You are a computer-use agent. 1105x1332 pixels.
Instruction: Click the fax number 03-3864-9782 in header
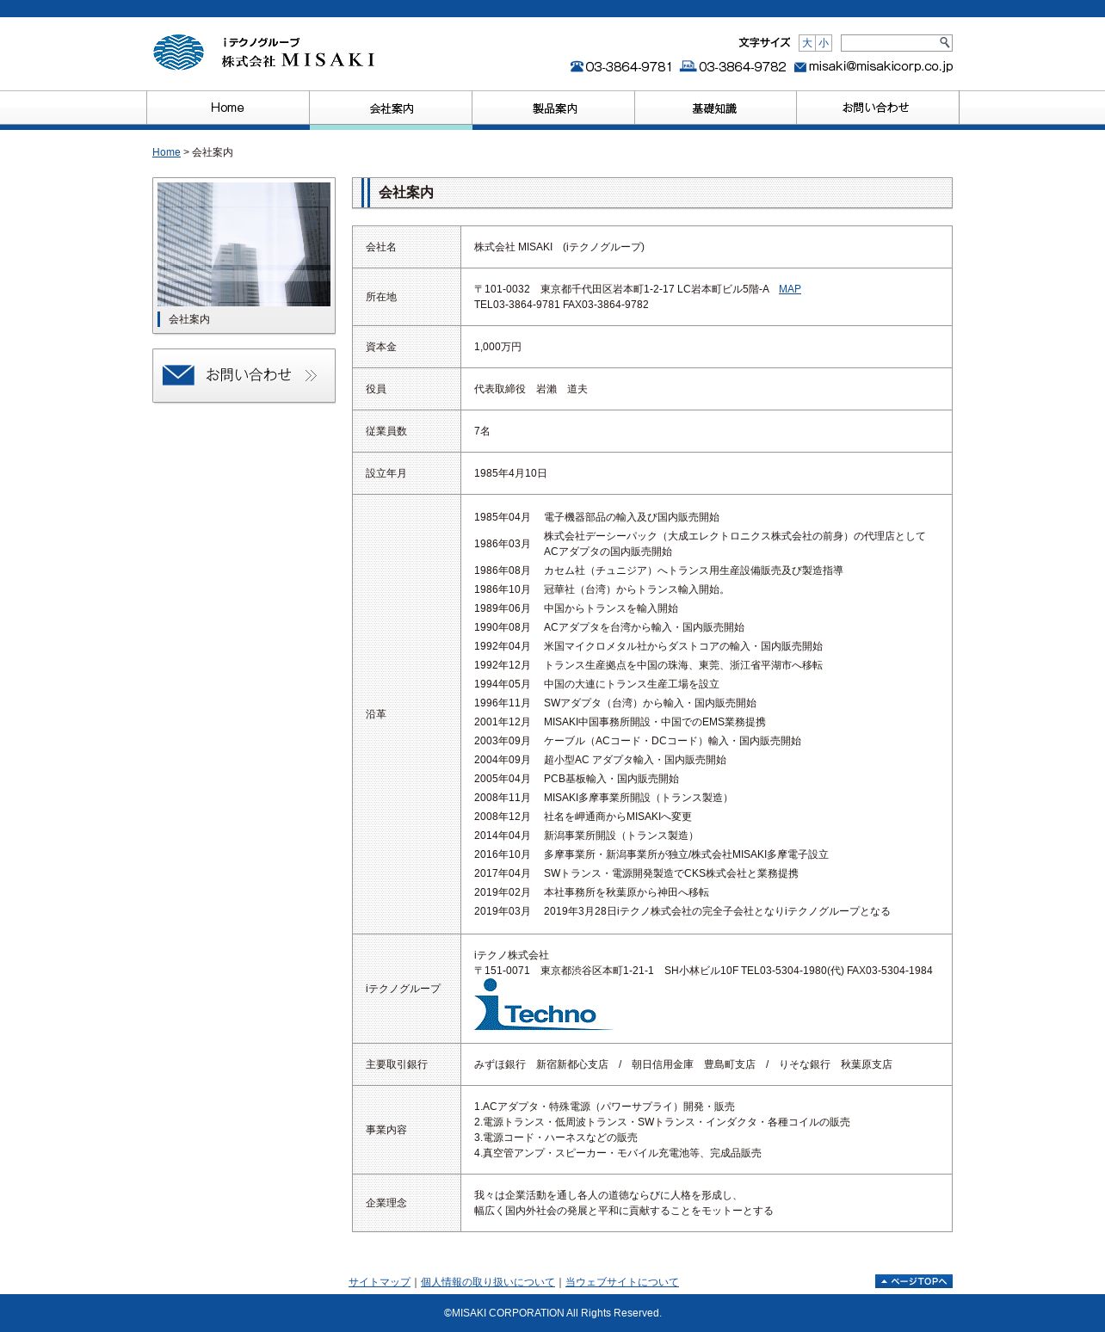[743, 66]
